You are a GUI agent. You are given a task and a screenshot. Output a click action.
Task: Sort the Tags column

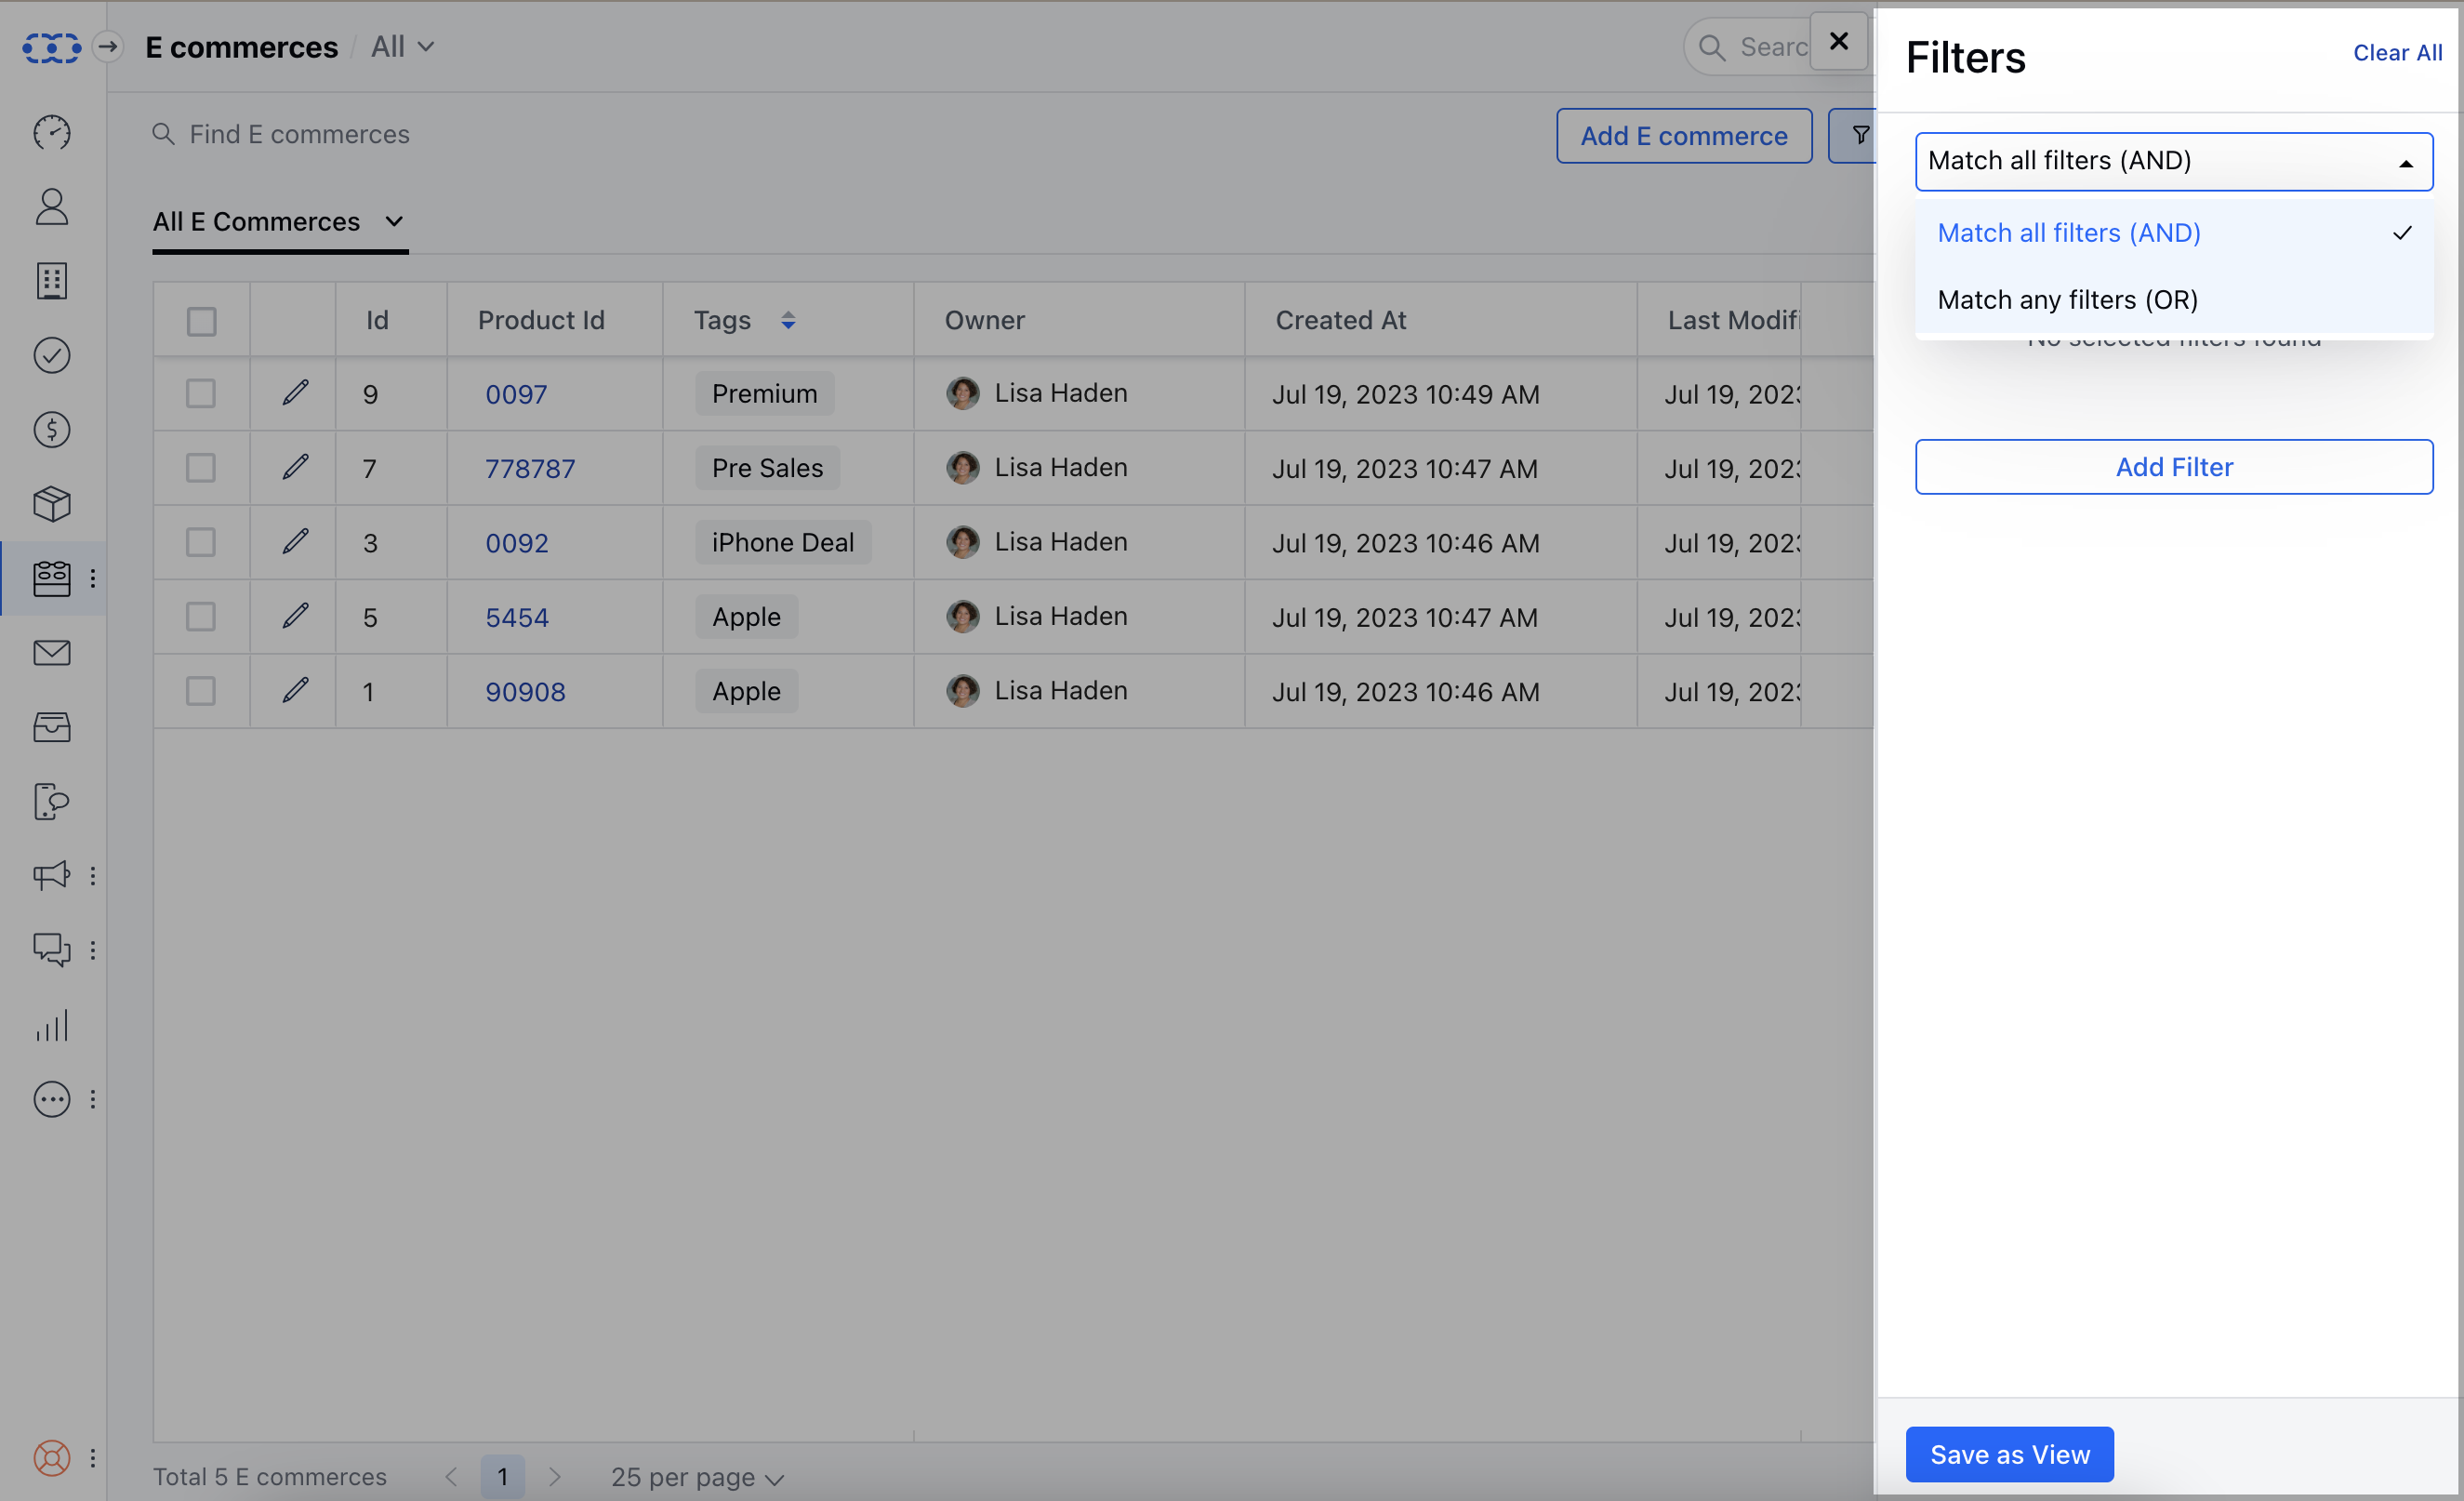coord(788,320)
